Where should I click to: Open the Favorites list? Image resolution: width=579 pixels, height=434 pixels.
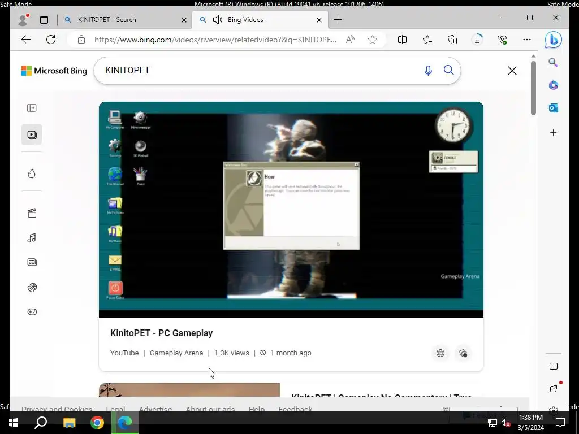tap(427, 40)
